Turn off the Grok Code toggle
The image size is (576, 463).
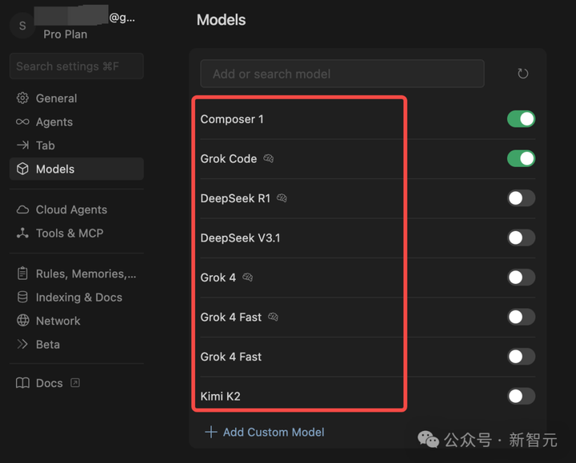click(521, 158)
